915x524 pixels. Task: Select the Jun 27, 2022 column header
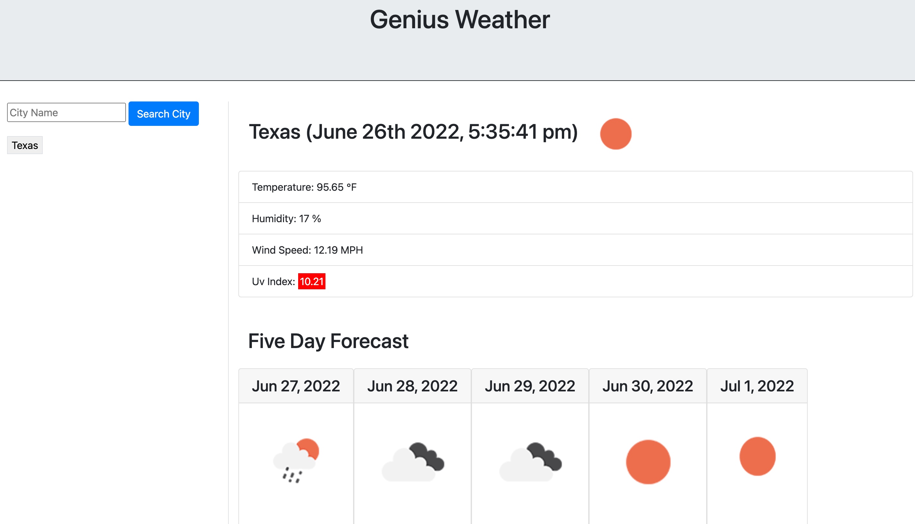[x=296, y=385]
